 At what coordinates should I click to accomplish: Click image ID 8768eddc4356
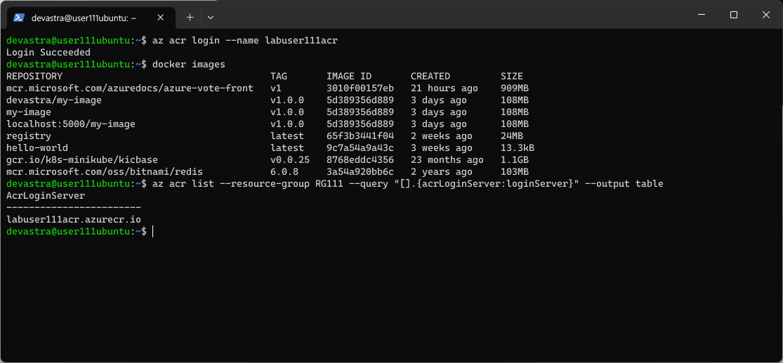[360, 160]
